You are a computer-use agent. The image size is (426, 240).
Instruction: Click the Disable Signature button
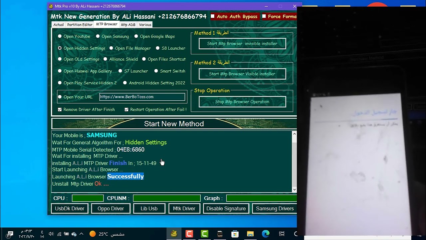(226, 209)
